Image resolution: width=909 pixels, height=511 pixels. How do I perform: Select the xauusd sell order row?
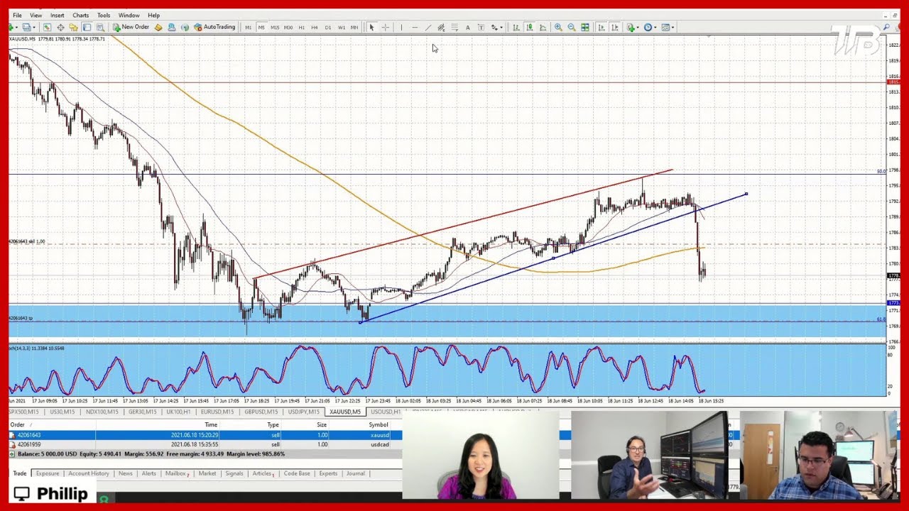[x=206, y=435]
